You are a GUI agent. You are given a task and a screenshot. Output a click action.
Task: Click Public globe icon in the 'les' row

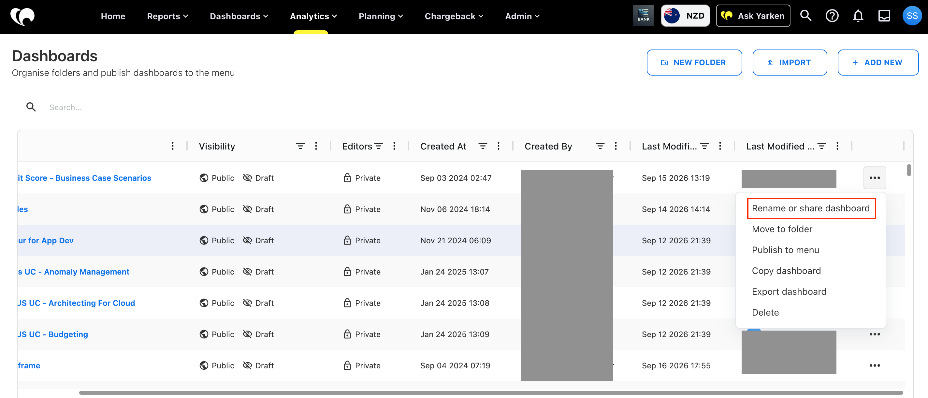pos(204,209)
